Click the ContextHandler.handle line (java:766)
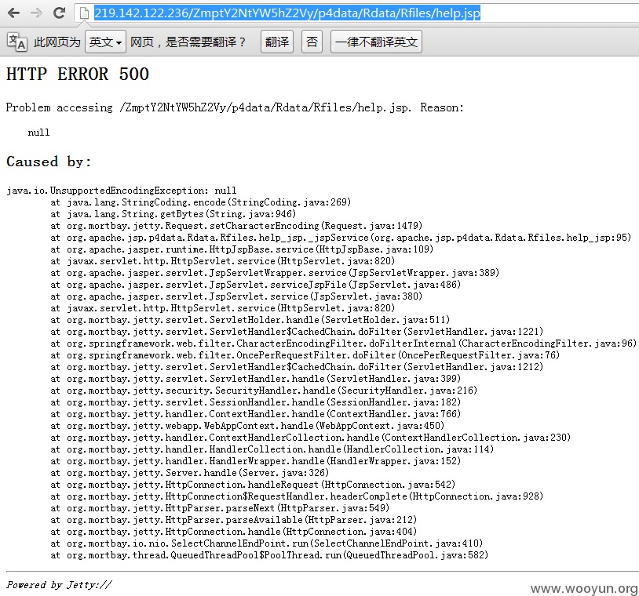This screenshot has width=639, height=596. pos(255,415)
